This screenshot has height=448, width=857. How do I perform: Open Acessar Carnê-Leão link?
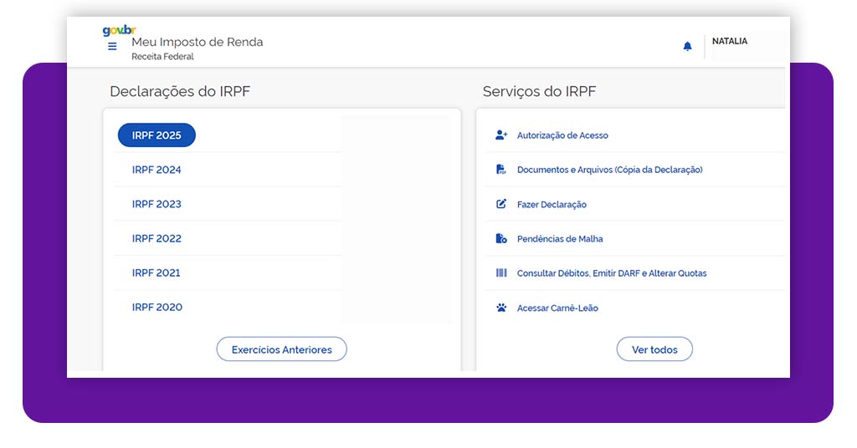(x=557, y=308)
